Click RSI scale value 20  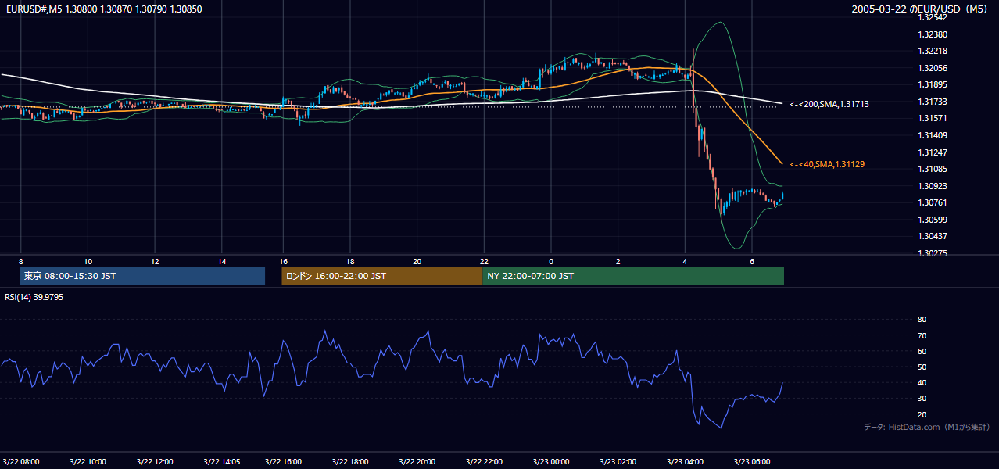click(922, 414)
